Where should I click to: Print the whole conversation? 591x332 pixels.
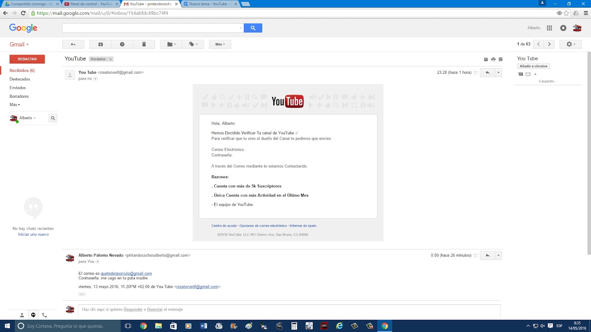(x=493, y=59)
